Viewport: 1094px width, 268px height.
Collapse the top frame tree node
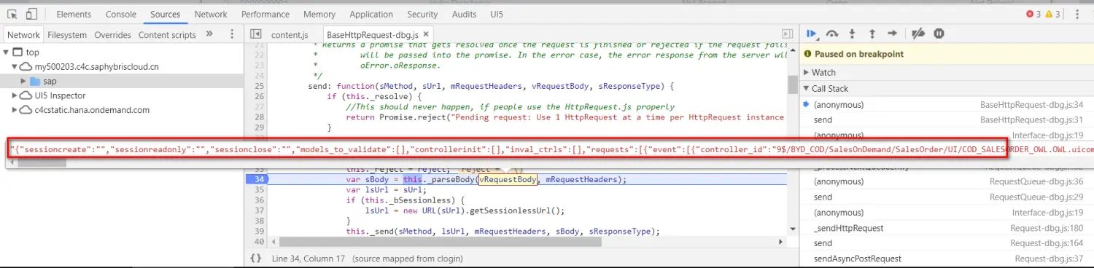coord(7,52)
